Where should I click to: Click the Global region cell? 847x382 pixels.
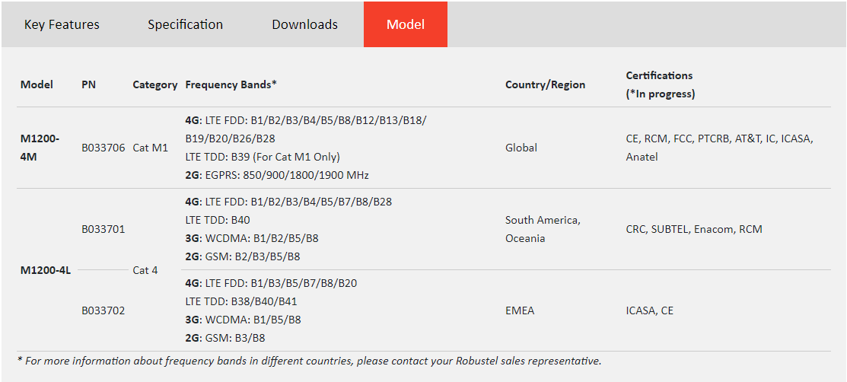pos(521,148)
